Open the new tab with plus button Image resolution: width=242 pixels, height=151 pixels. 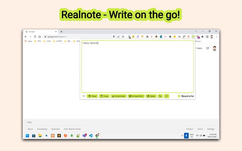61,32
